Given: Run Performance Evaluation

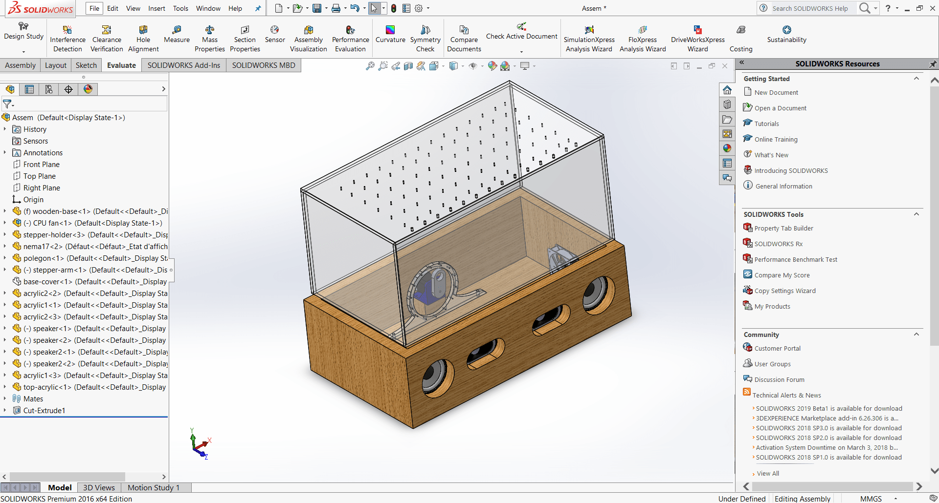Looking at the screenshot, I should tap(350, 39).
